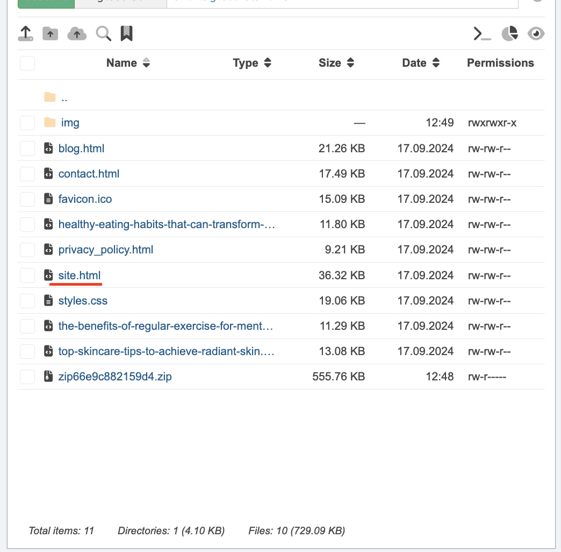Go to parent directory (..)
This screenshot has width=561, height=552.
pyautogui.click(x=64, y=98)
